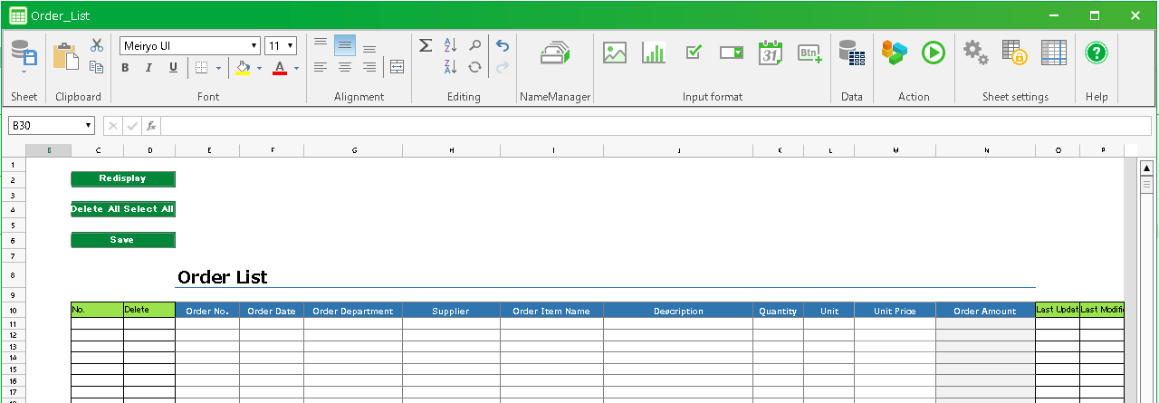
Task: Expand the font size dropdown
Action: [290, 46]
